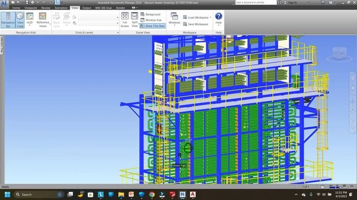Screen dimensions: 357x200
Task: Open the Selection Tree side panel tab
Action: coord(2,44)
